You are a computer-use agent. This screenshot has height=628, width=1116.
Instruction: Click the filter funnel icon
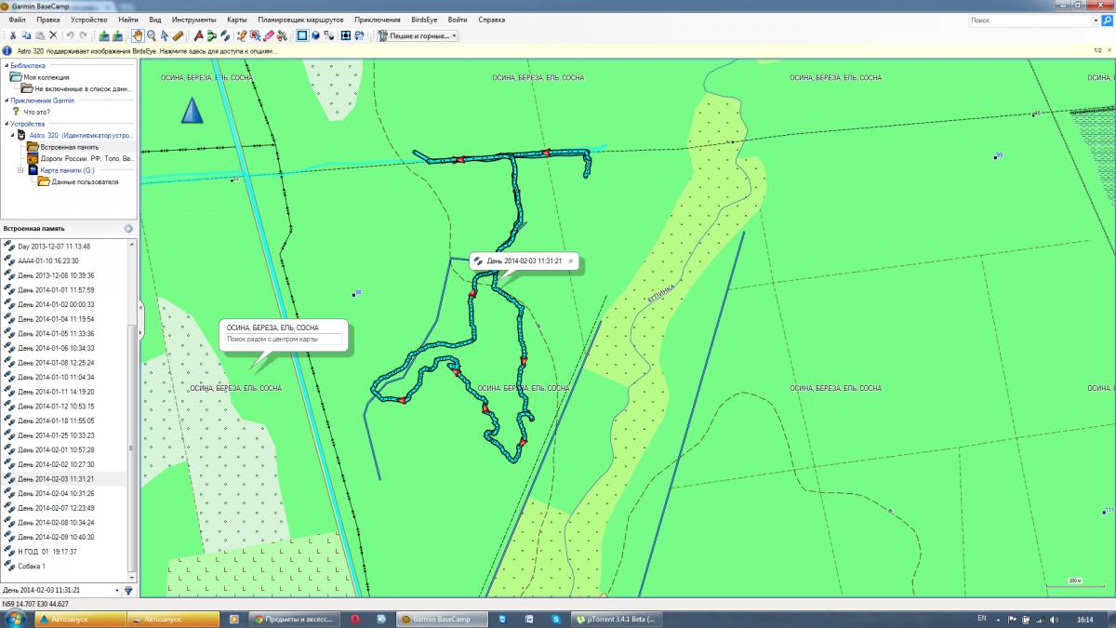click(x=128, y=590)
